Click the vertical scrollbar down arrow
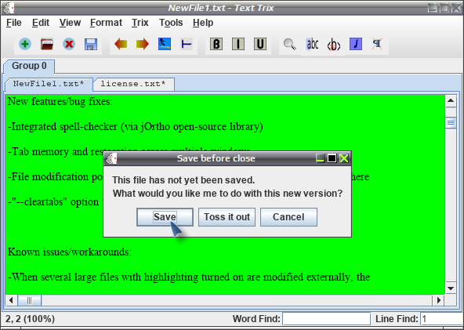This screenshot has height=330, width=464. (x=451, y=288)
